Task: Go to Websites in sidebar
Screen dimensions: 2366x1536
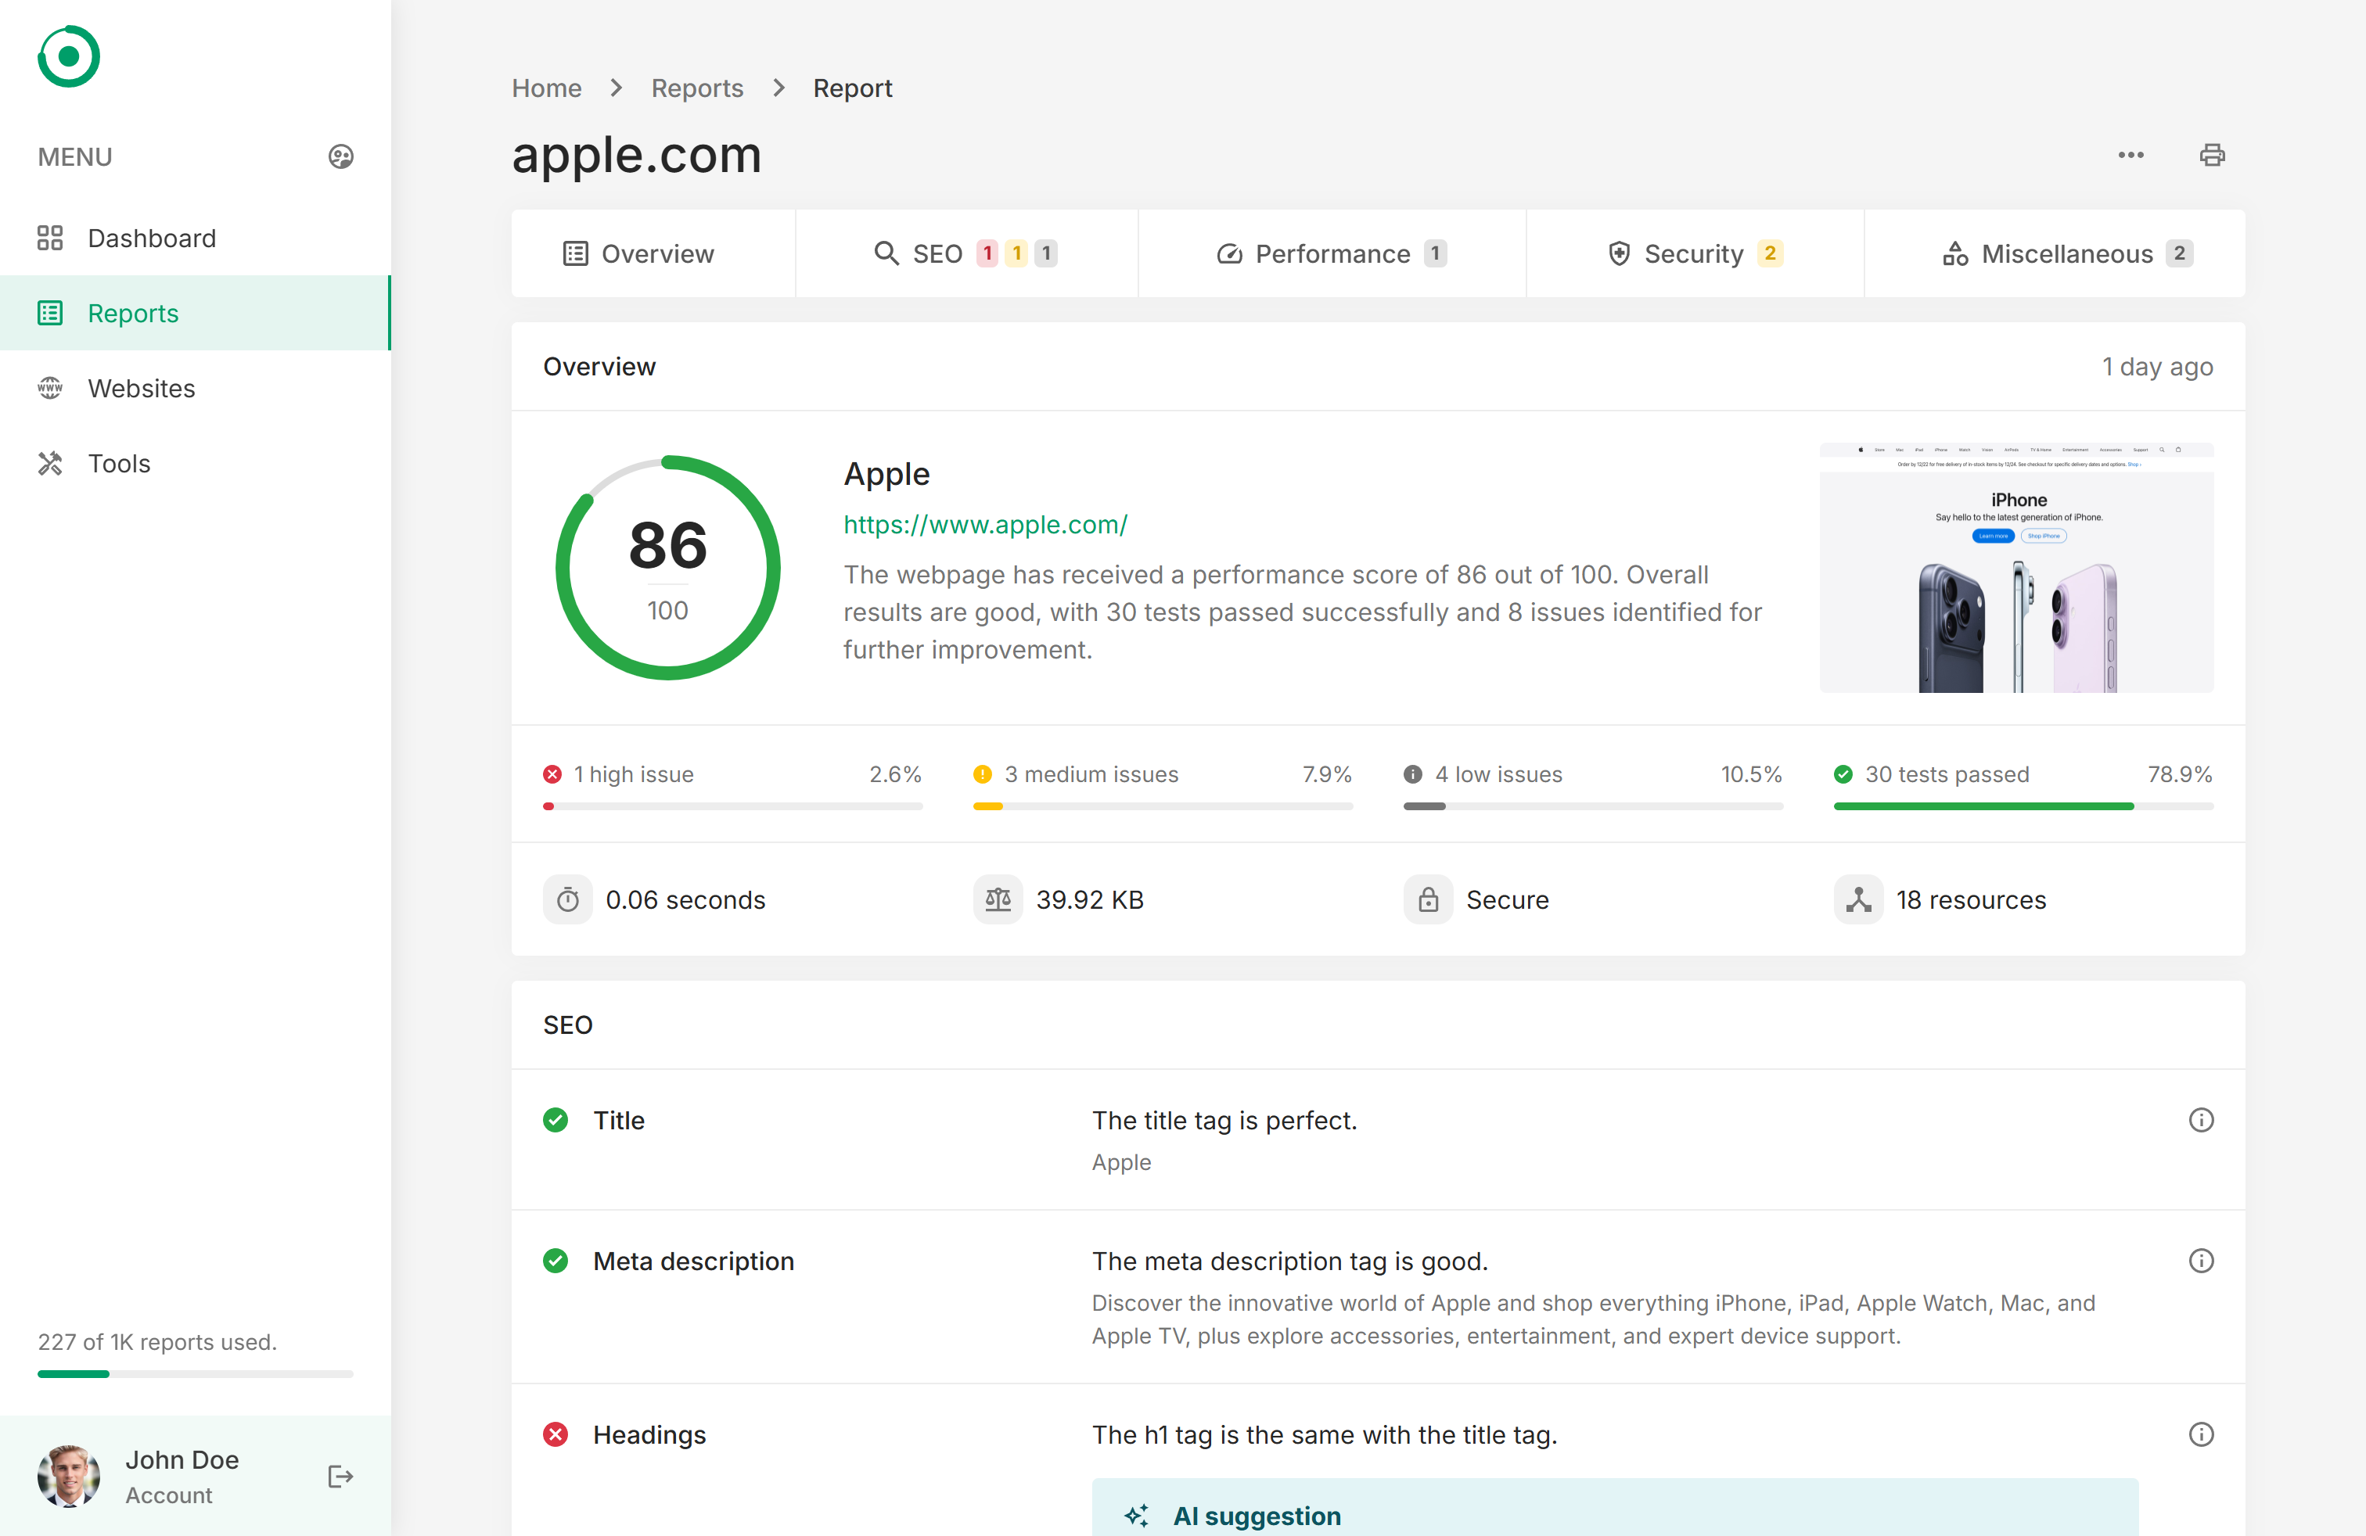Action: (141, 389)
